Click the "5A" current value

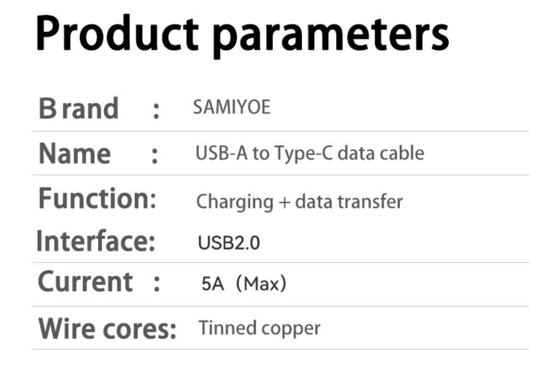pos(212,284)
